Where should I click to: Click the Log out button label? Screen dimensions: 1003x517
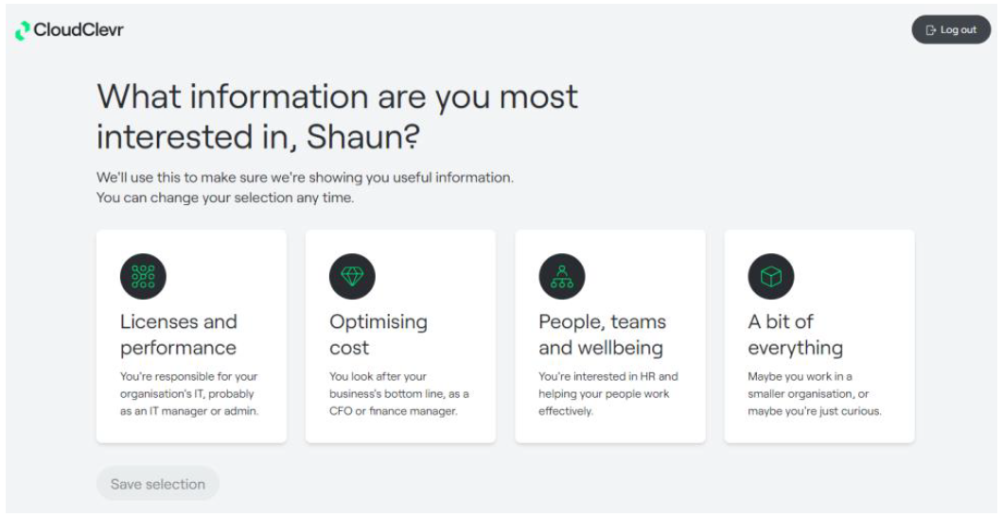959,30
